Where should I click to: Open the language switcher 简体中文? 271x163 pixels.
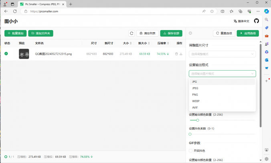coord(241,21)
